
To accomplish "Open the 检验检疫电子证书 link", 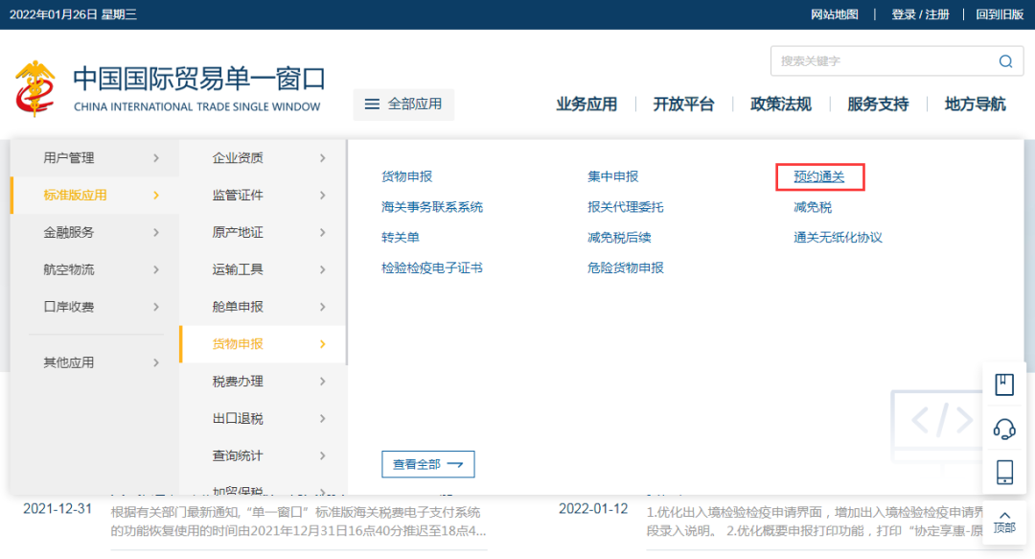I will point(431,268).
